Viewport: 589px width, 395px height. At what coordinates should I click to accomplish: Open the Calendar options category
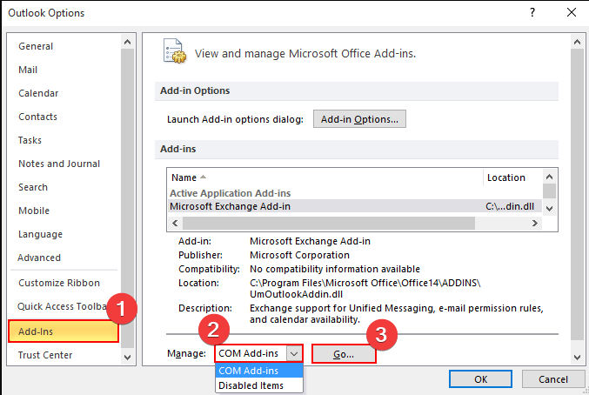point(38,93)
